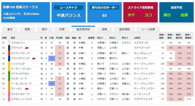Click the レースキャラ panel heading
The height and width of the screenshot is (106, 195).
coord(69,8)
